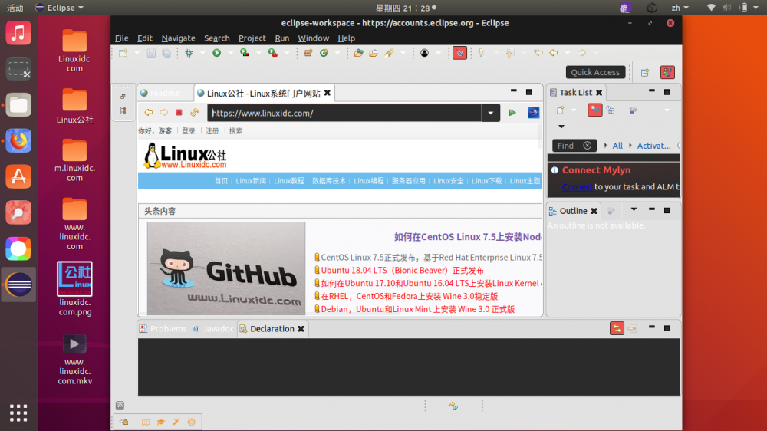
Task: Open the New Task dropdown arrow
Action: coord(574,110)
